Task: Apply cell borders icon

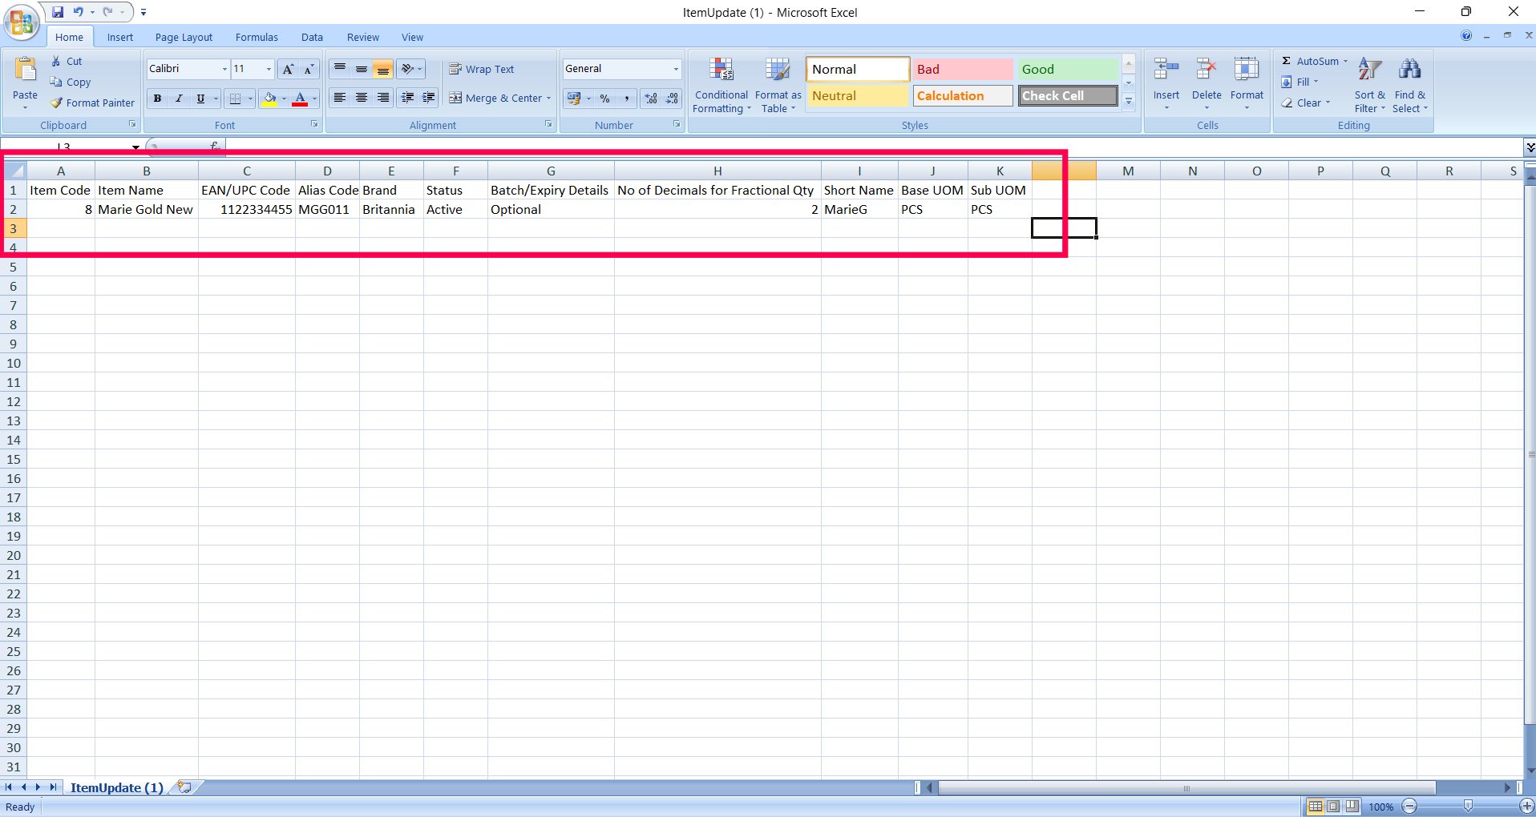Action: [x=235, y=99]
